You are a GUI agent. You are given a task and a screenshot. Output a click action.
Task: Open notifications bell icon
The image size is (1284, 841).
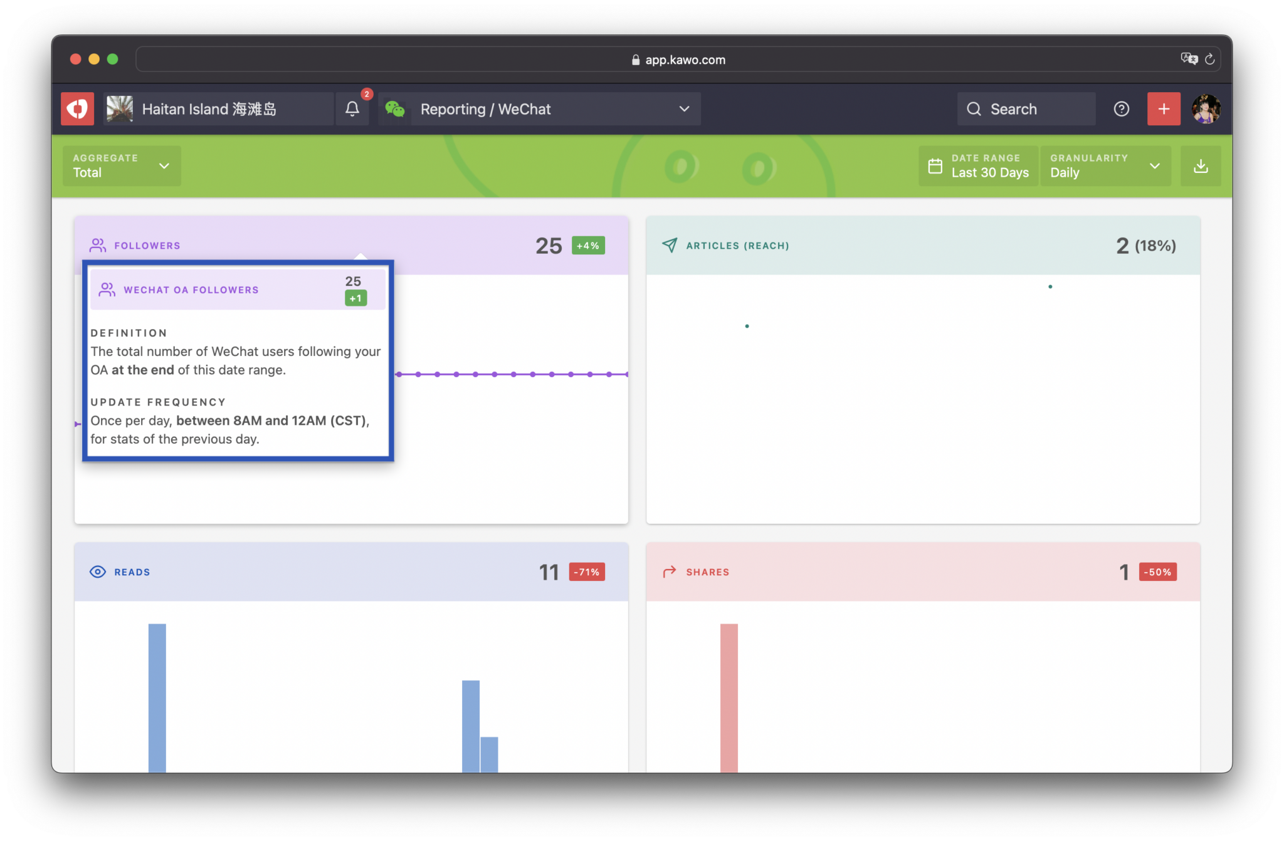pyautogui.click(x=352, y=109)
